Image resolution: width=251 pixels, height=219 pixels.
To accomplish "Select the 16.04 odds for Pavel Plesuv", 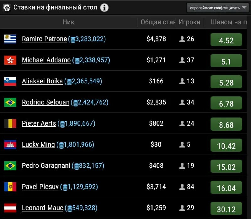I will point(226,188).
